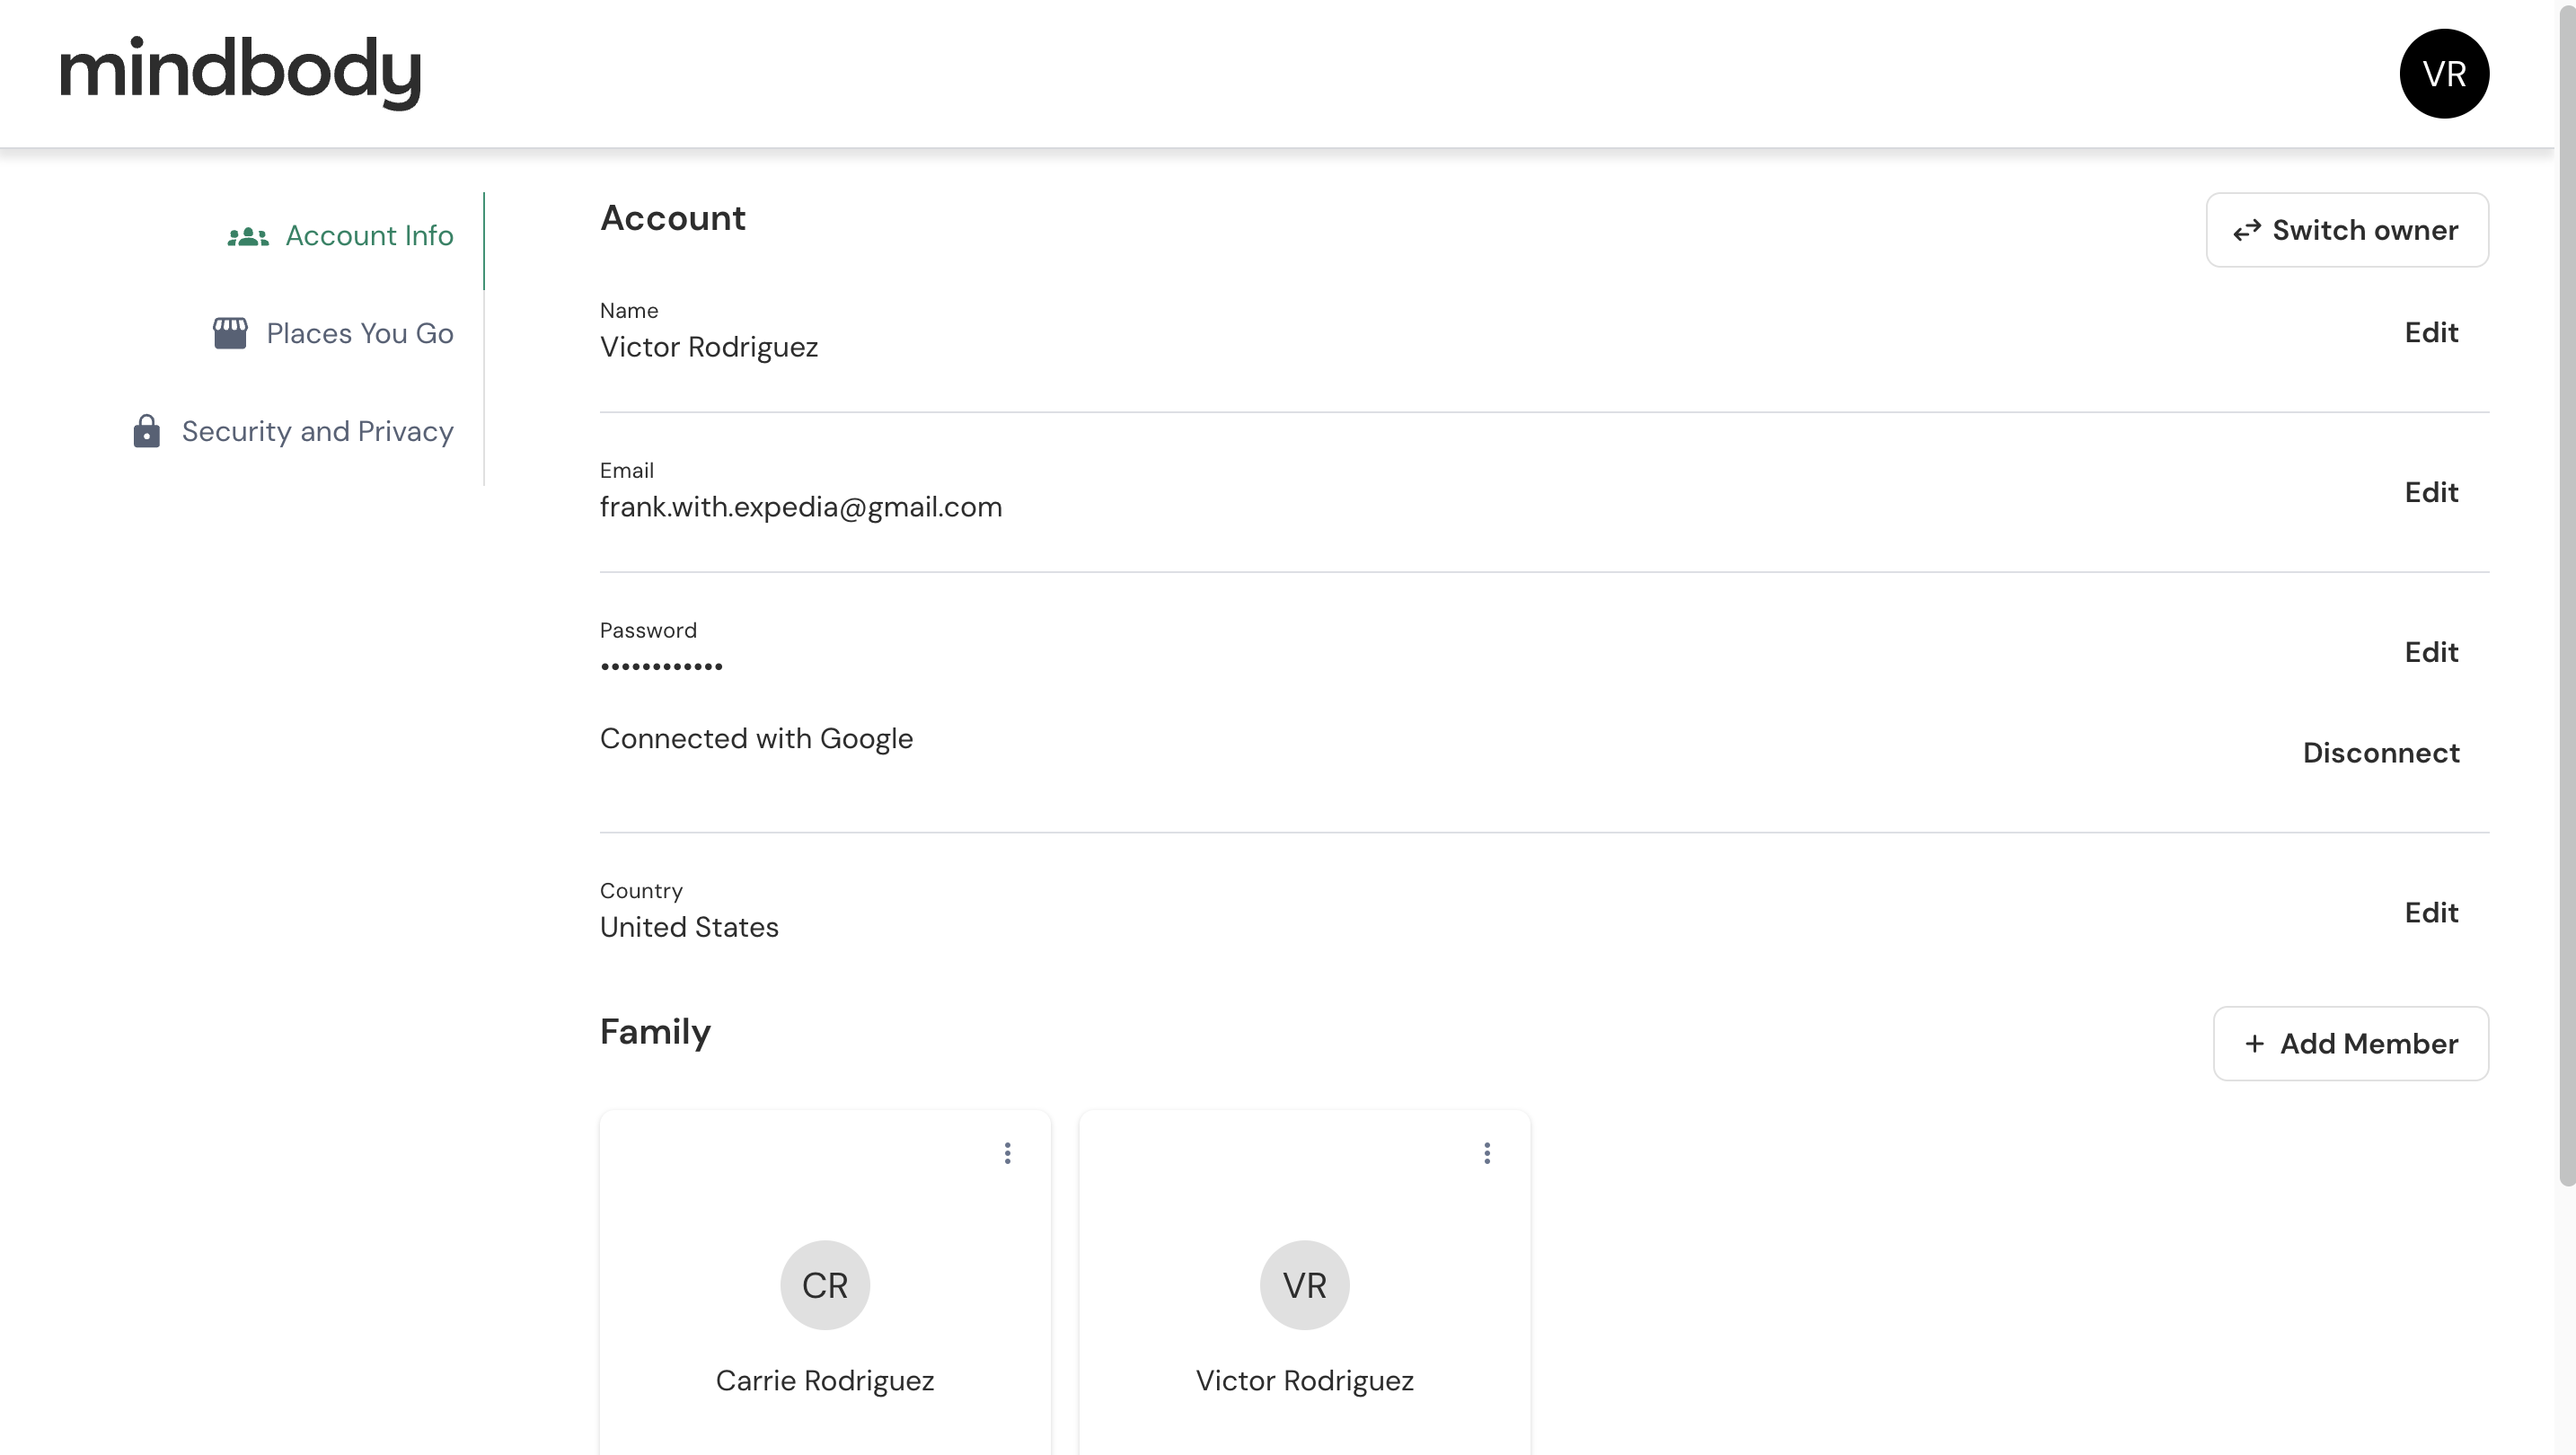Click the page vertical scrollbar
This screenshot has width=2576, height=1455.
coord(2566,596)
